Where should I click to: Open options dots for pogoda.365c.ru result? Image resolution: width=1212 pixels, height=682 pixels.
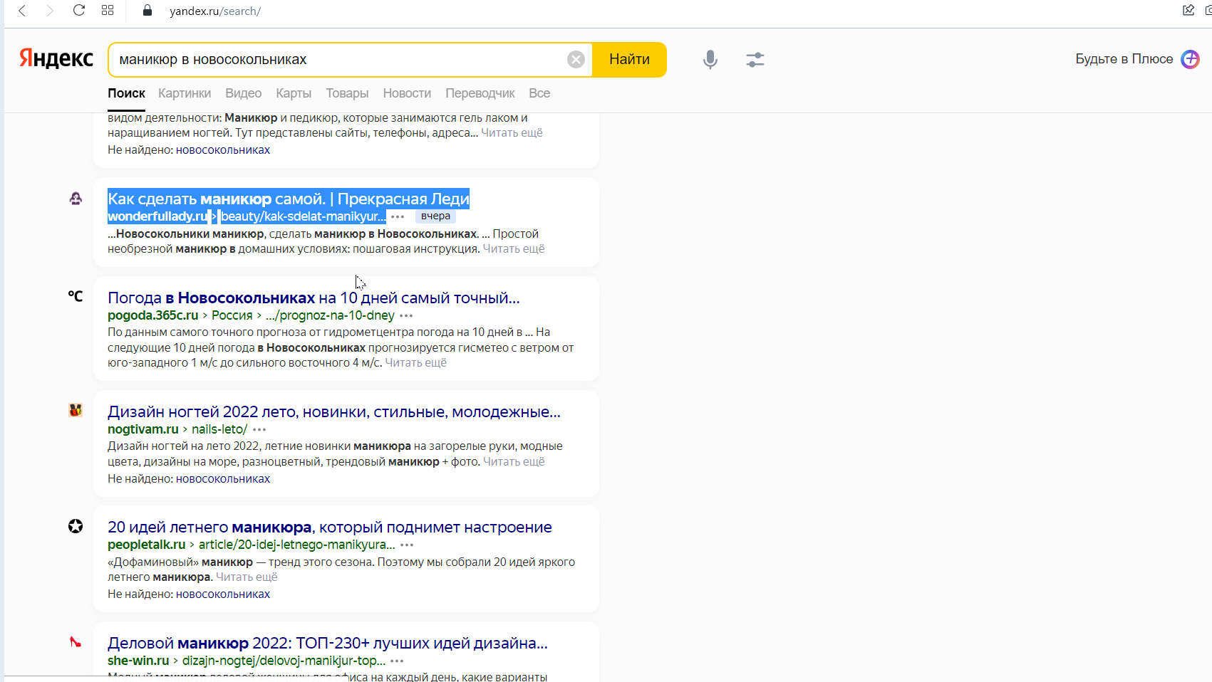tap(406, 315)
